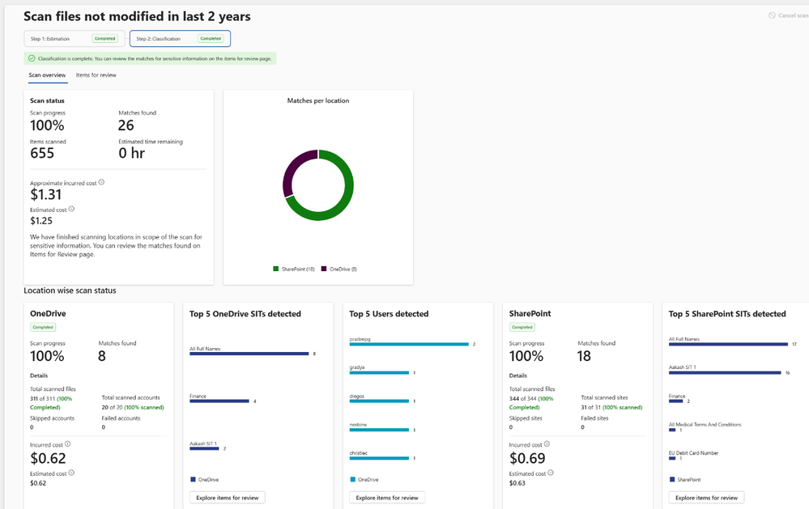
Task: Switch to the Items for review tab
Action: [96, 75]
